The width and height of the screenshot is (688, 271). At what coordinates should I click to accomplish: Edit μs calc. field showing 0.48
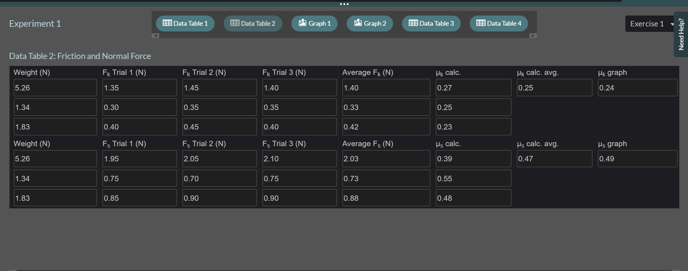pos(473,198)
